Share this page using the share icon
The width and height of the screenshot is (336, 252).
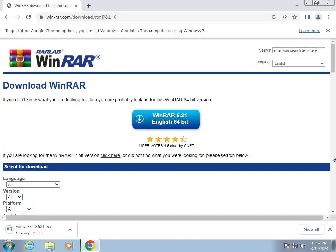click(284, 17)
